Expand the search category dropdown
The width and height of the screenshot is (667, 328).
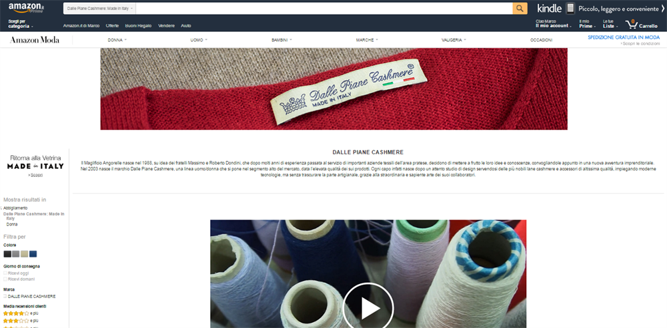coord(99,9)
